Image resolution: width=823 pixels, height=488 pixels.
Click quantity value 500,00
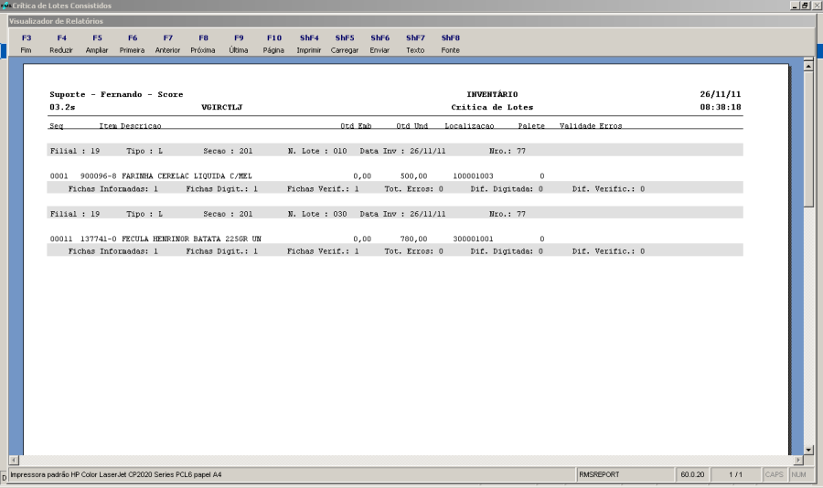point(413,176)
